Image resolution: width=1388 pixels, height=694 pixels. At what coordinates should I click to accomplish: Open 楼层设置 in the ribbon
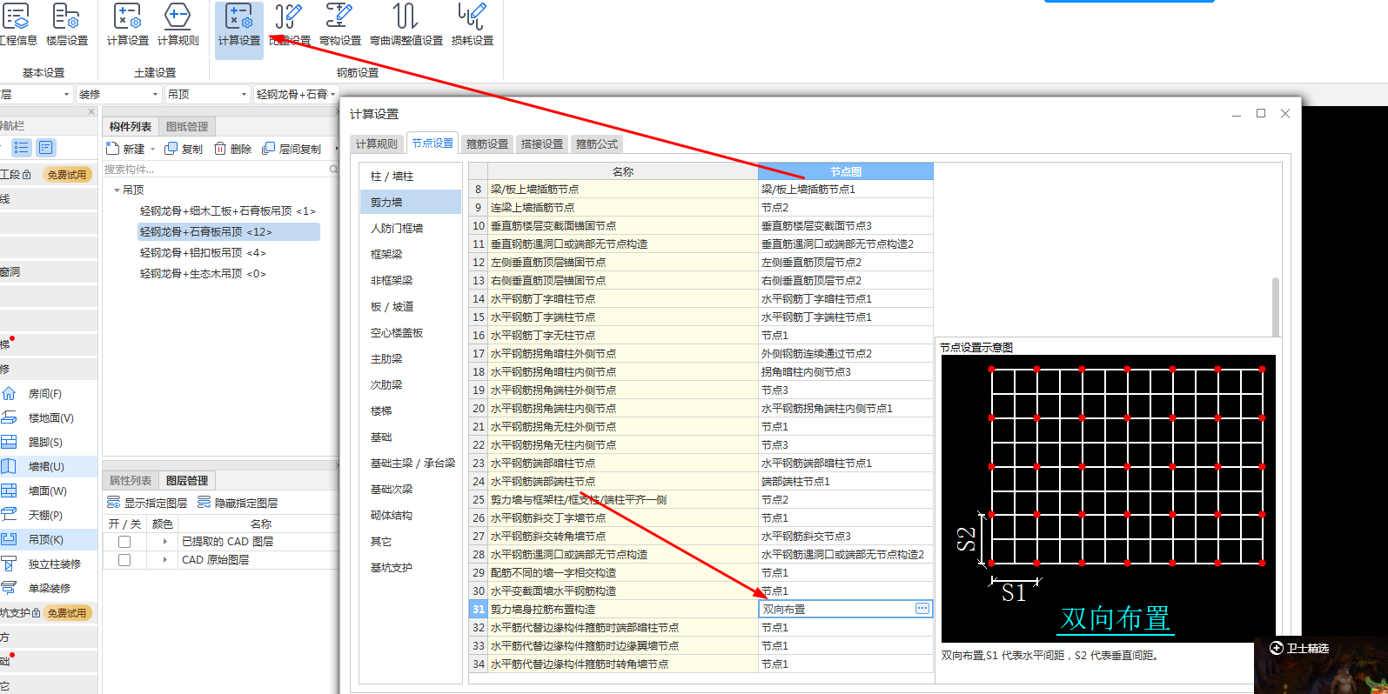67,24
